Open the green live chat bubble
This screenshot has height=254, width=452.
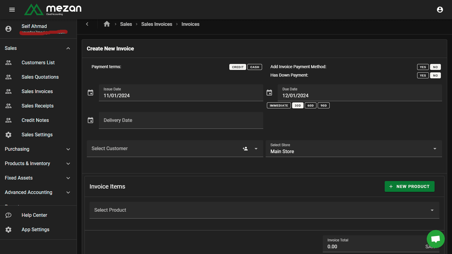(436, 239)
